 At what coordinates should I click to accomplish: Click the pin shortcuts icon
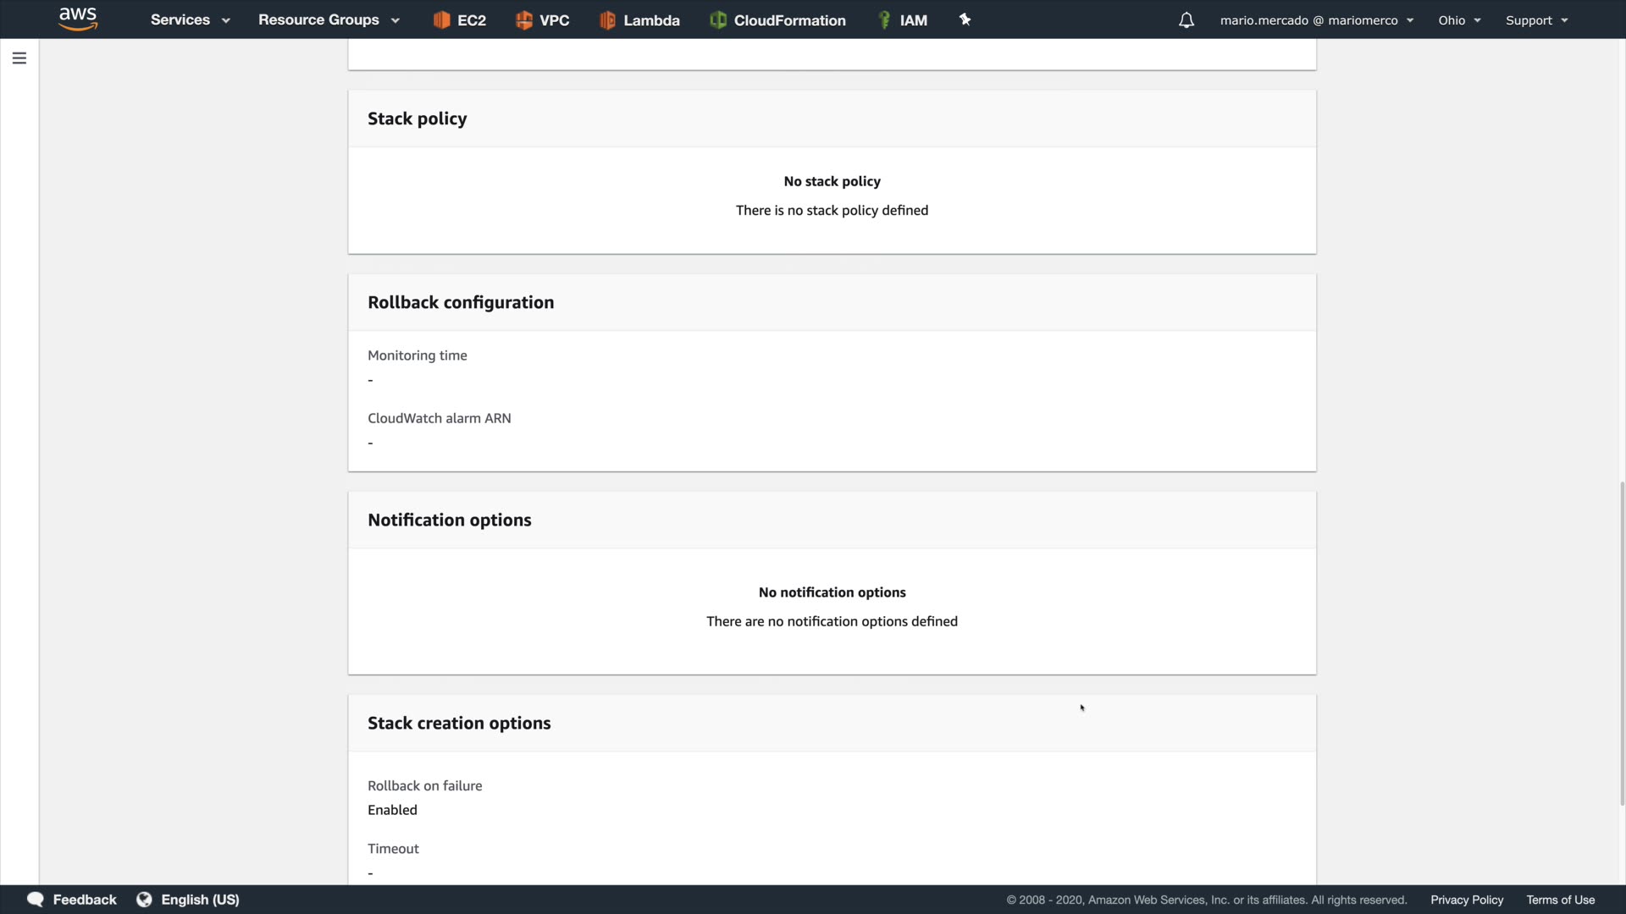pos(965,19)
